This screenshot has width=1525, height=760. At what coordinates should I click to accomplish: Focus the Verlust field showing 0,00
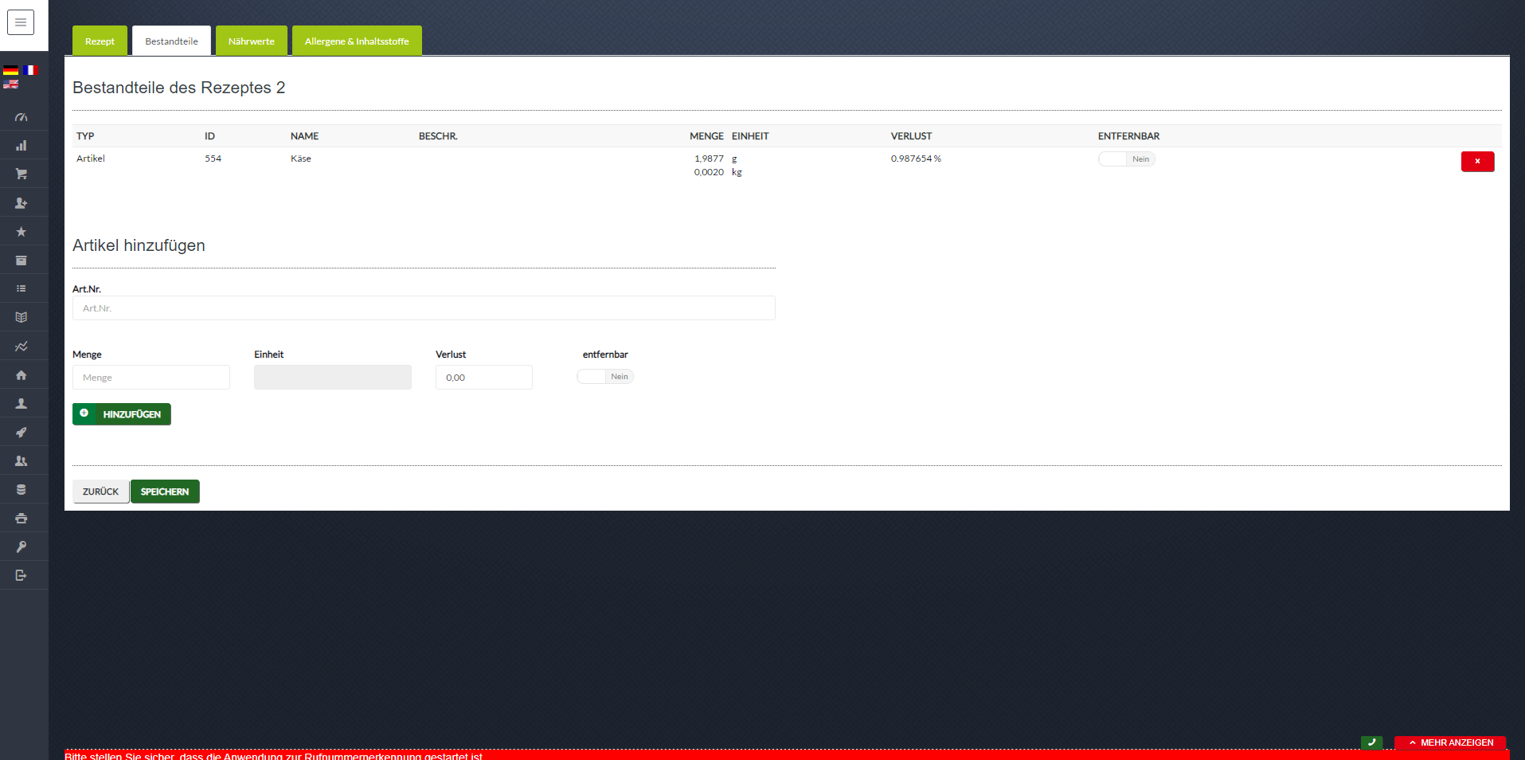click(484, 378)
